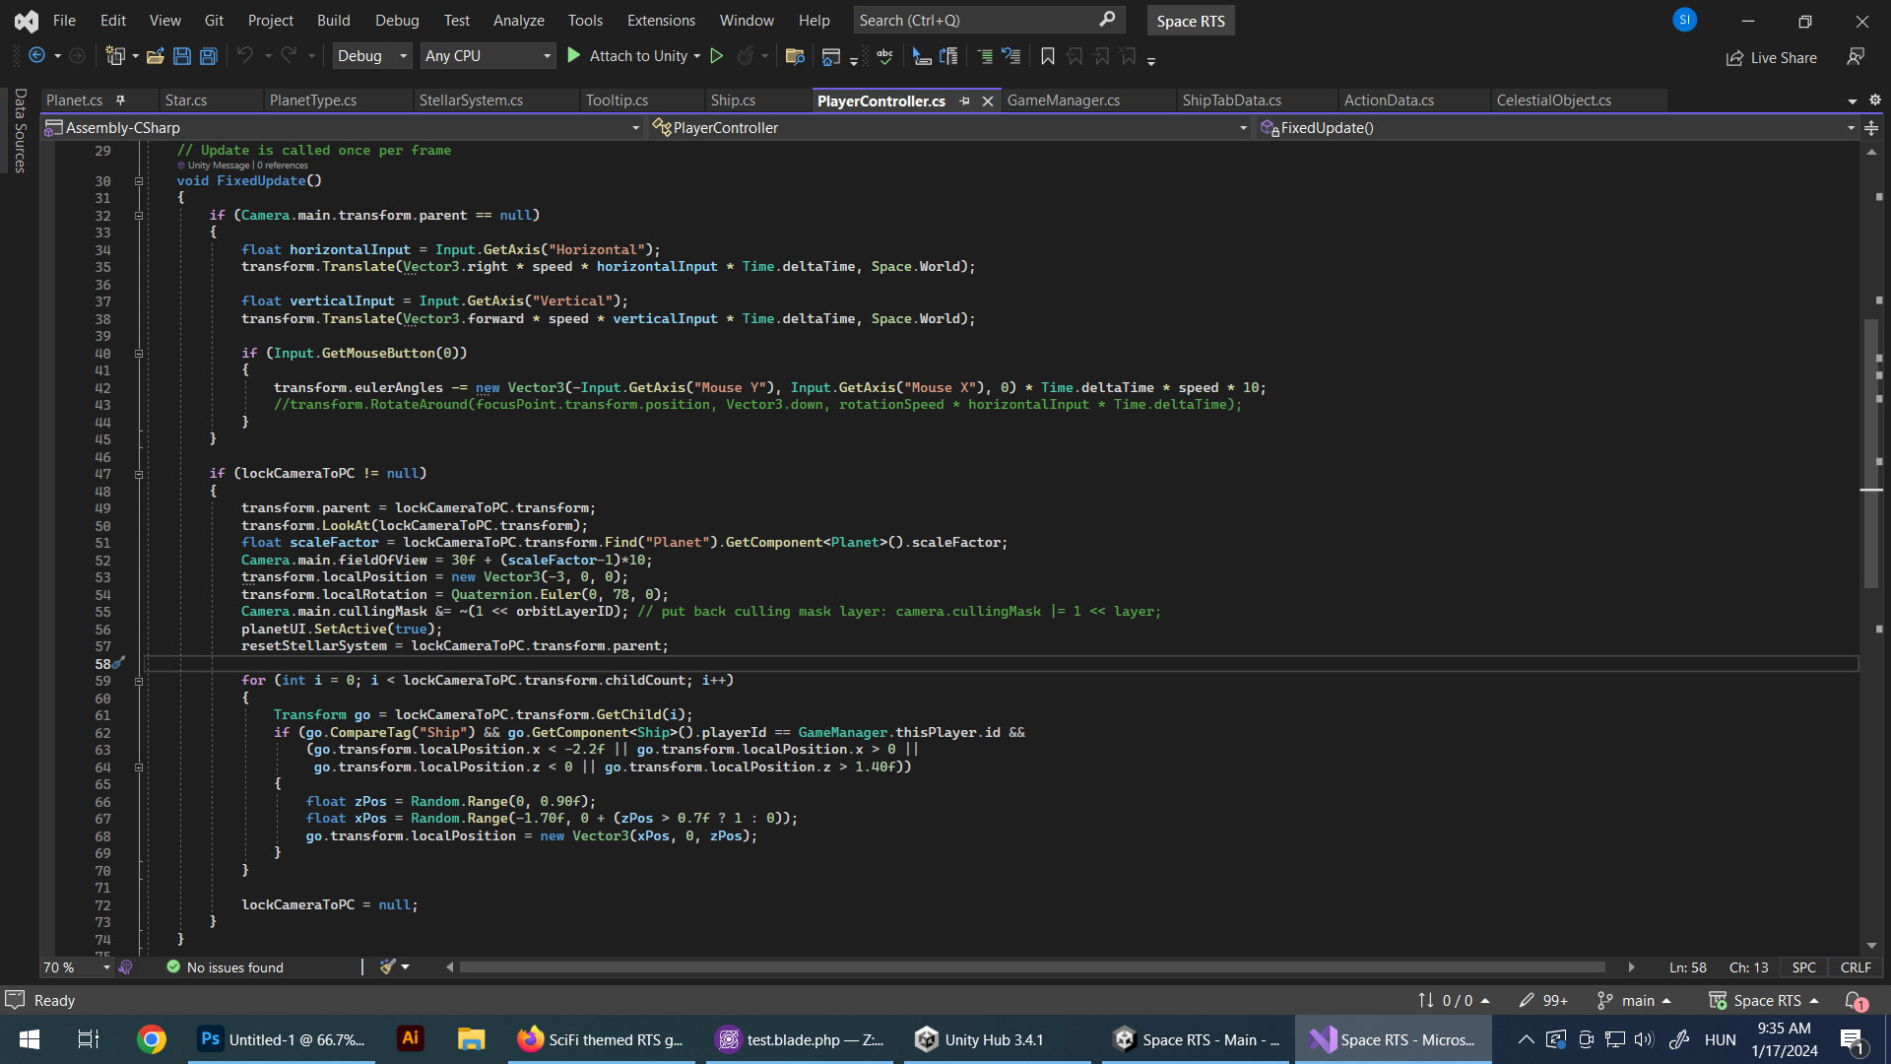The height and width of the screenshot is (1064, 1891).
Task: Click the Start Without Debugging outline play icon
Action: (x=717, y=56)
